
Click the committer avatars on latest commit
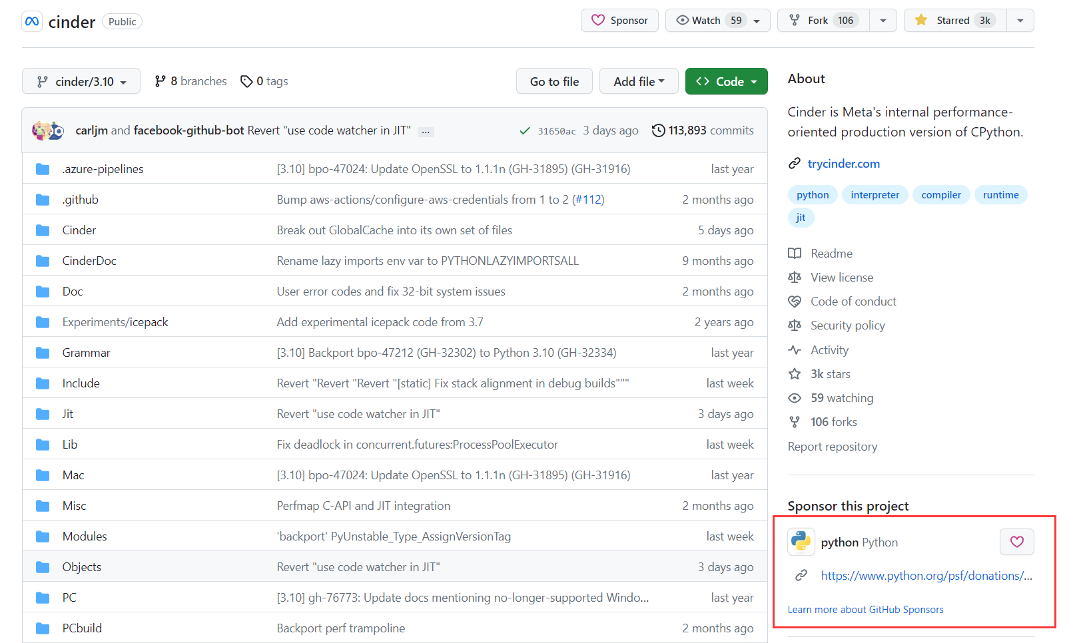(x=48, y=130)
